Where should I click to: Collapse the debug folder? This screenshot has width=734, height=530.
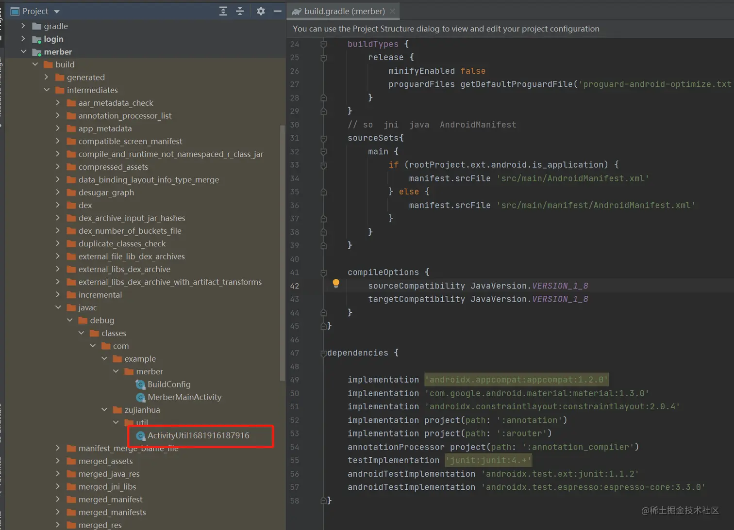(70, 320)
